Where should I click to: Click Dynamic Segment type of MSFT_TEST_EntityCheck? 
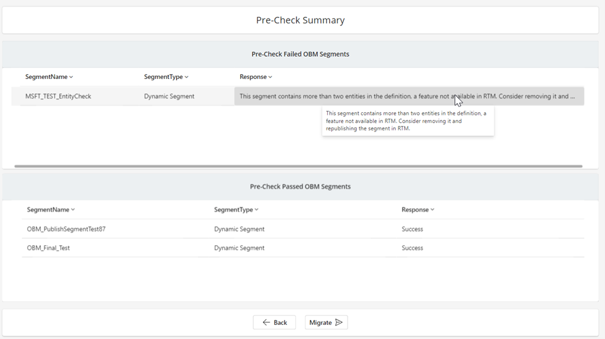click(169, 96)
